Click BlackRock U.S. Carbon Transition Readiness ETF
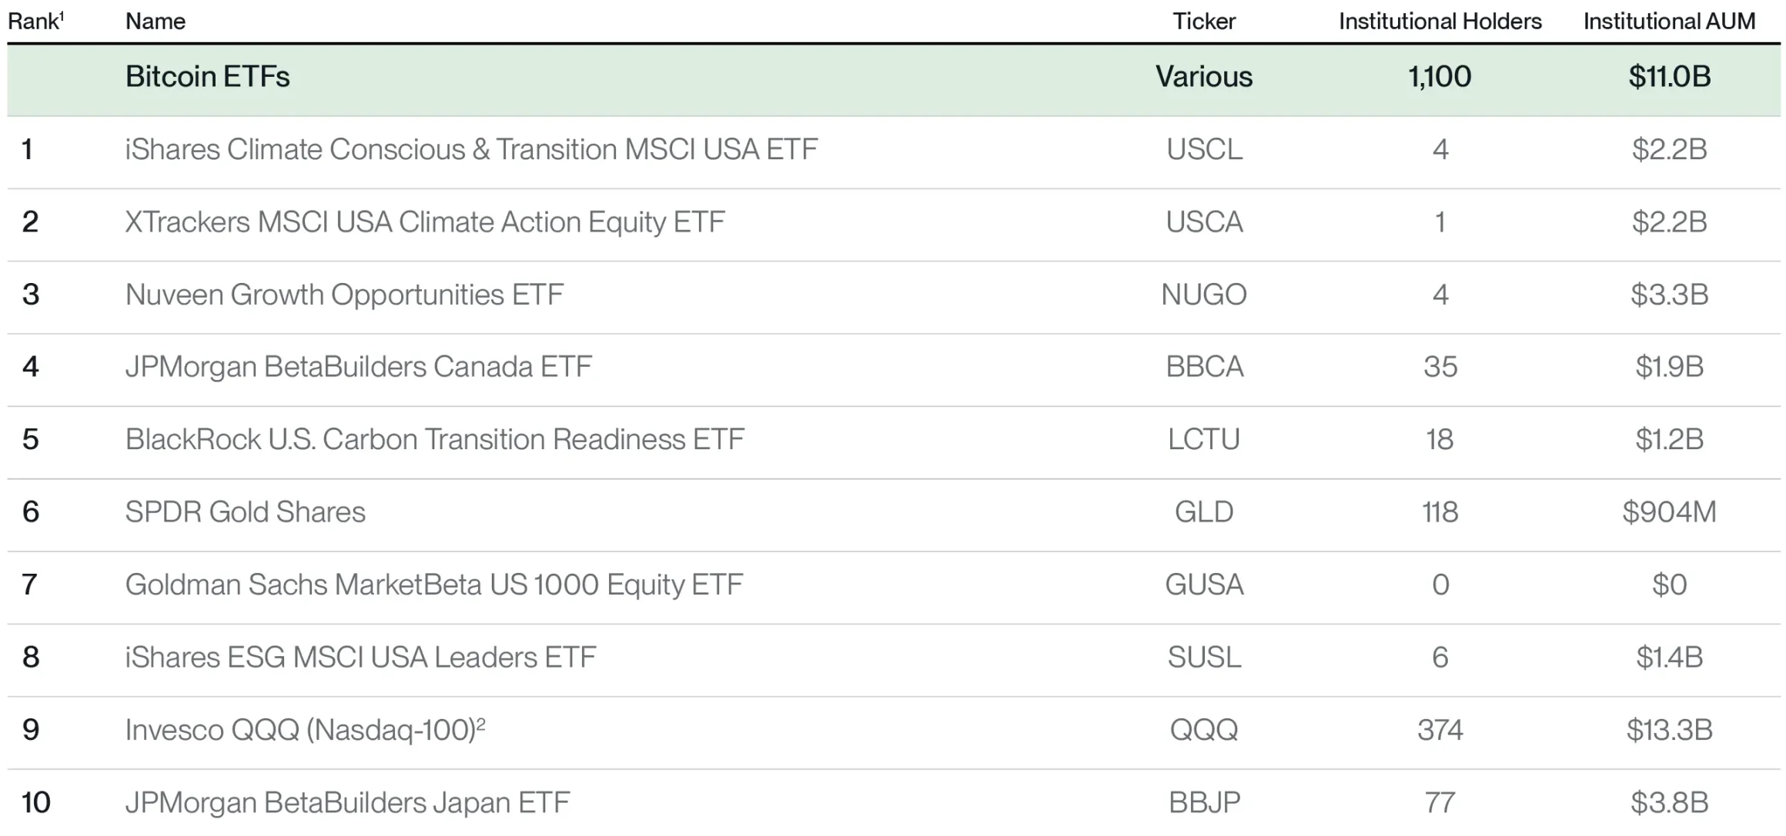The image size is (1786, 836). point(434,439)
